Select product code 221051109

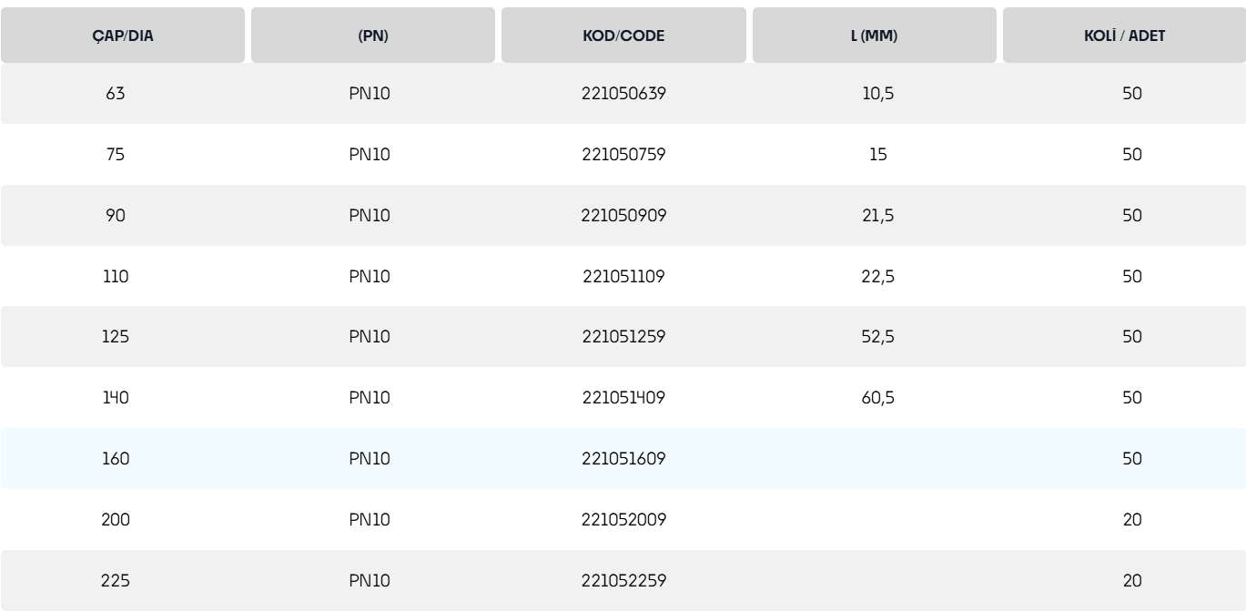pyautogui.click(x=623, y=277)
